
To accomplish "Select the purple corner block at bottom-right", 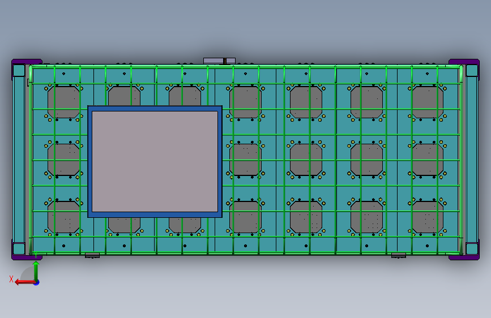I will pyautogui.click(x=464, y=257).
